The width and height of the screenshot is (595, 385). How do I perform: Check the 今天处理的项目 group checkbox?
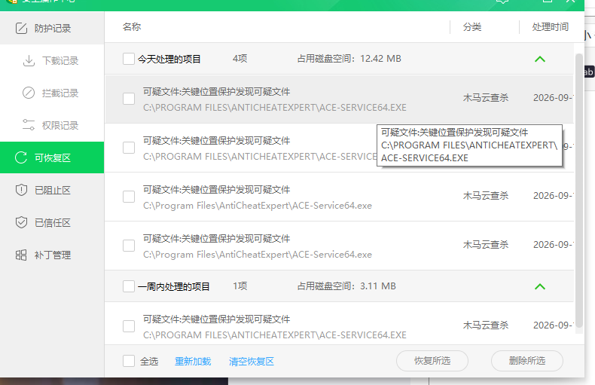pos(129,59)
